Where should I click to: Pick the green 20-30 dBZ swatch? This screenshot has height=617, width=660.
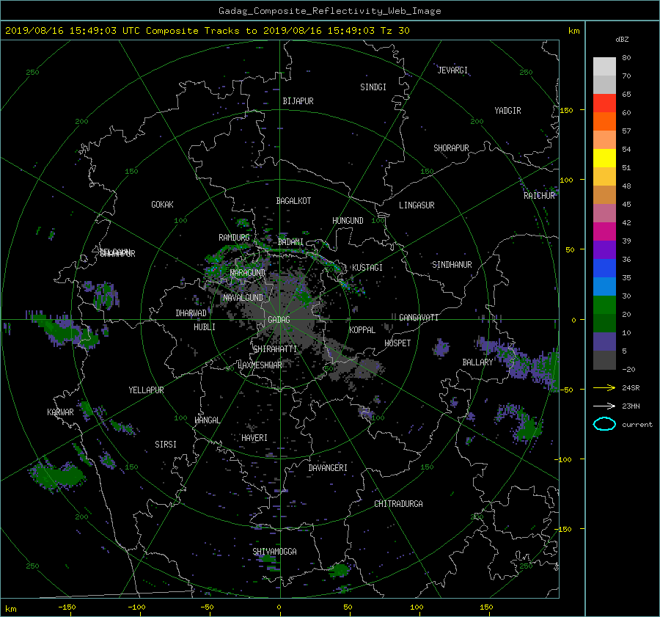(x=604, y=305)
